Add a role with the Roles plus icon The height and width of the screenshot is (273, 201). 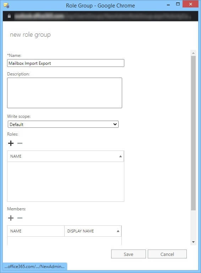[11, 143]
